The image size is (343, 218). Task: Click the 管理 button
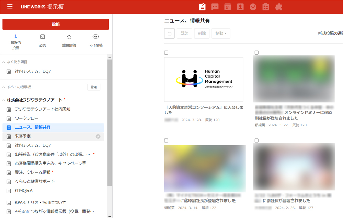click(94, 87)
